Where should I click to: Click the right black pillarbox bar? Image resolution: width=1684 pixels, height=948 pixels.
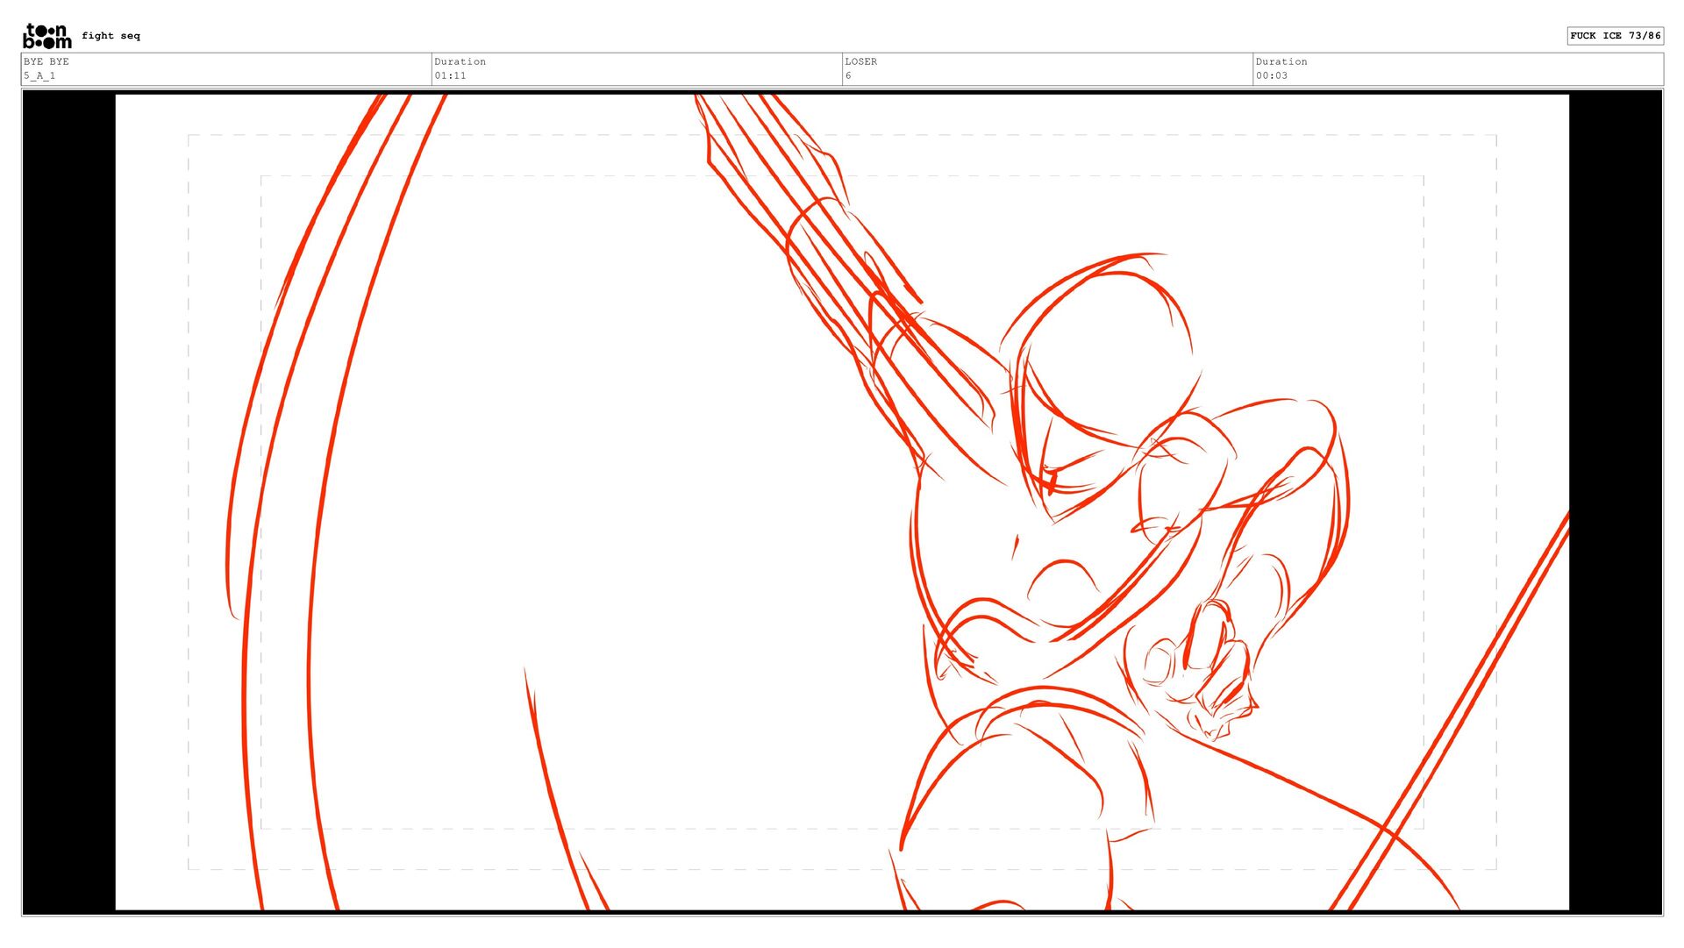click(x=1615, y=502)
